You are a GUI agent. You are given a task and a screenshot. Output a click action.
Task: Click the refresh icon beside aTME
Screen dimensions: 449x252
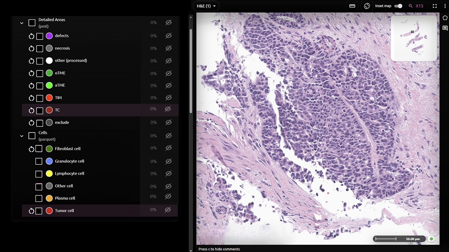[x=31, y=86]
